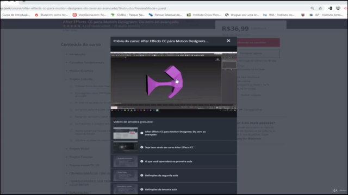Expand 'Introdução' section in course content
This screenshot has height=195, width=348.
pyautogui.click(x=77, y=54)
